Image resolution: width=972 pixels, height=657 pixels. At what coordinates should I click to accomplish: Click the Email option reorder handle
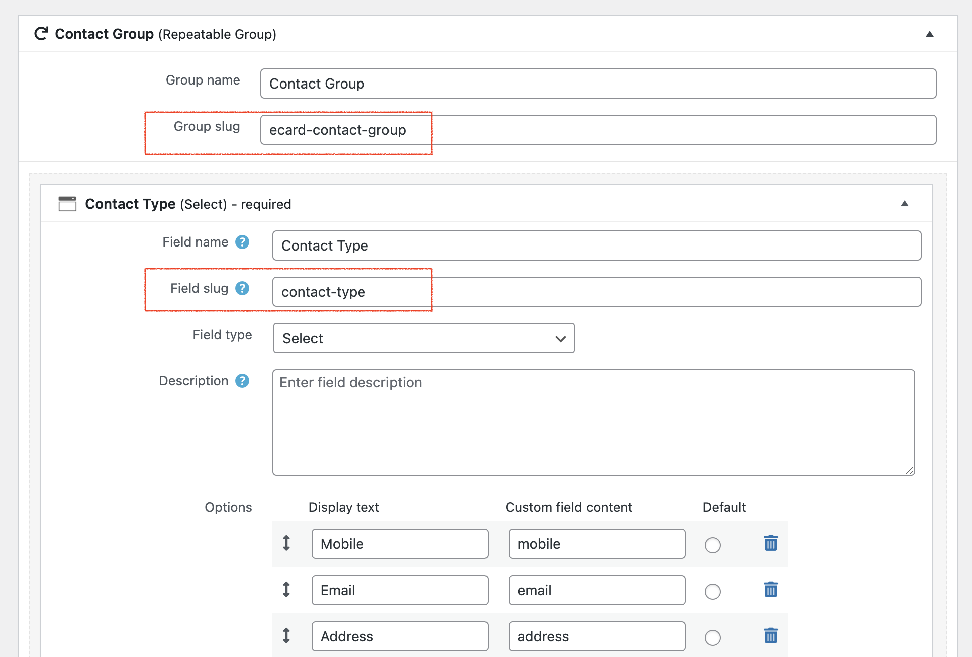[x=286, y=590]
